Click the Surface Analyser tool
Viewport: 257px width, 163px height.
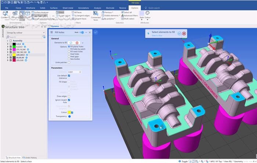40,12
